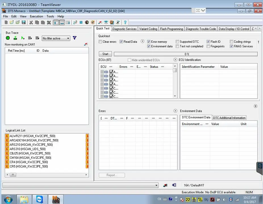This screenshot has height=204, width=263.
Task: Click the green Bus Trace power icon
Action: coord(8,38)
